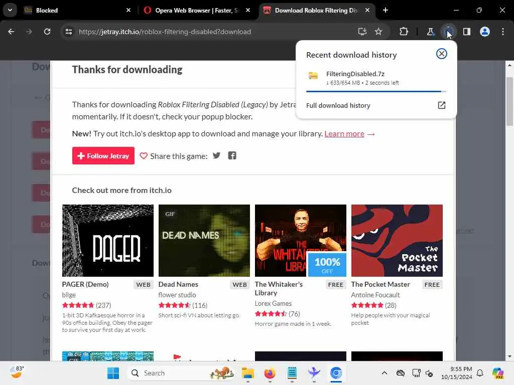Open the tab search dropdown arrow
Viewport: 514px width, 385px height.
(10, 10)
